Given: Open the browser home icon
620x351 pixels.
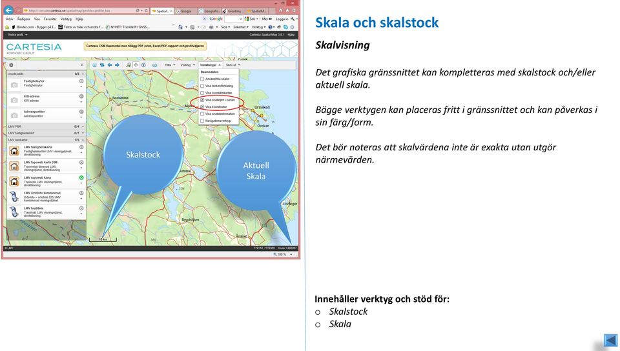Looking at the screenshot, I should [281, 10].
